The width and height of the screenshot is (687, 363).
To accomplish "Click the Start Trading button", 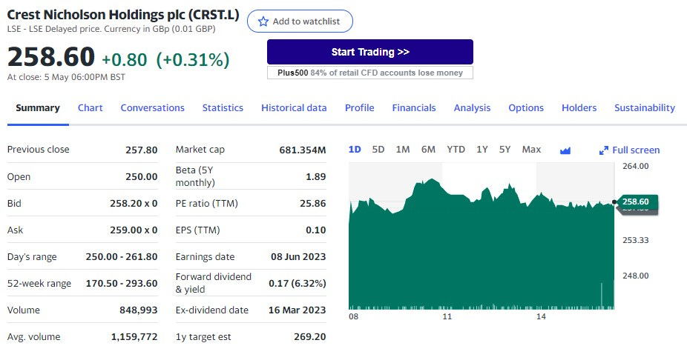I will point(370,52).
